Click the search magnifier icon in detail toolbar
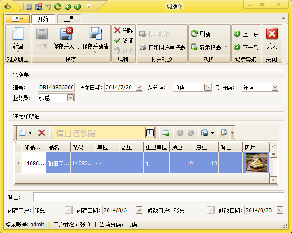 tap(224, 133)
